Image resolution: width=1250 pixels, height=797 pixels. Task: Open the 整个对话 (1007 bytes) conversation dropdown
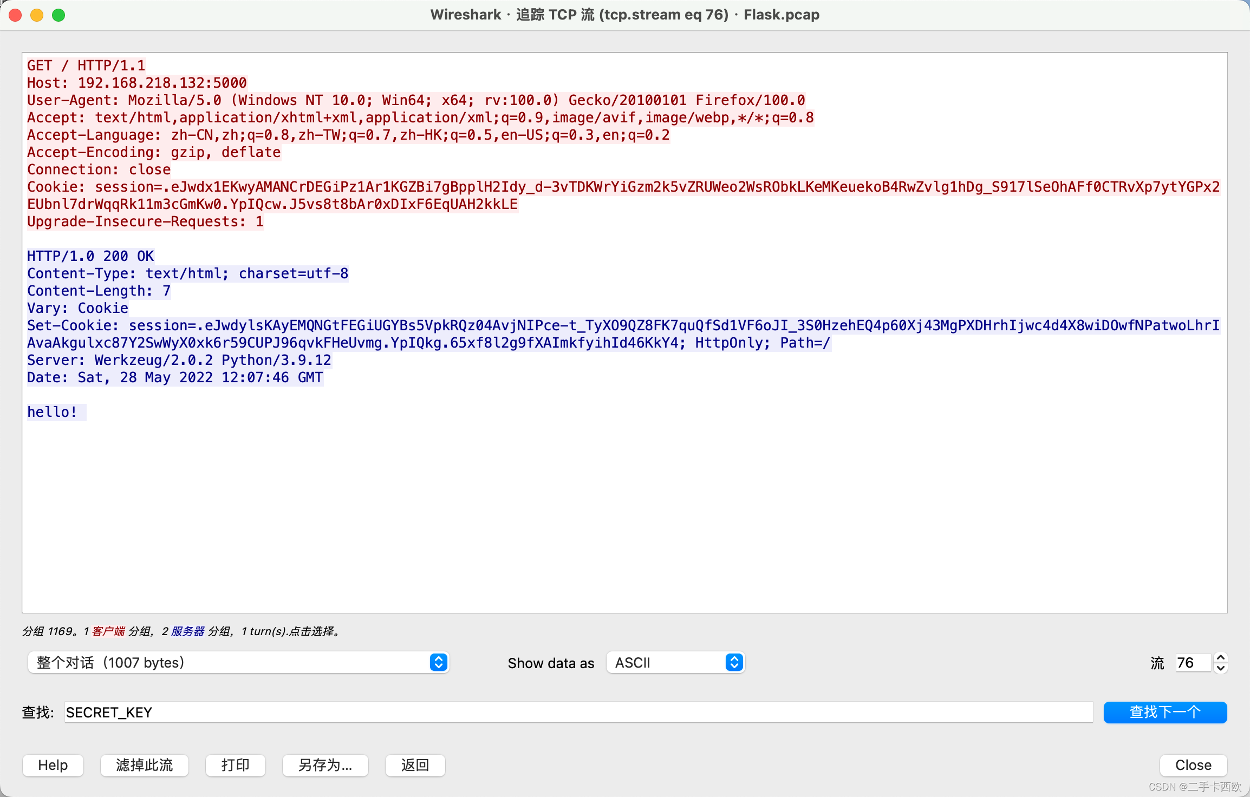238,662
